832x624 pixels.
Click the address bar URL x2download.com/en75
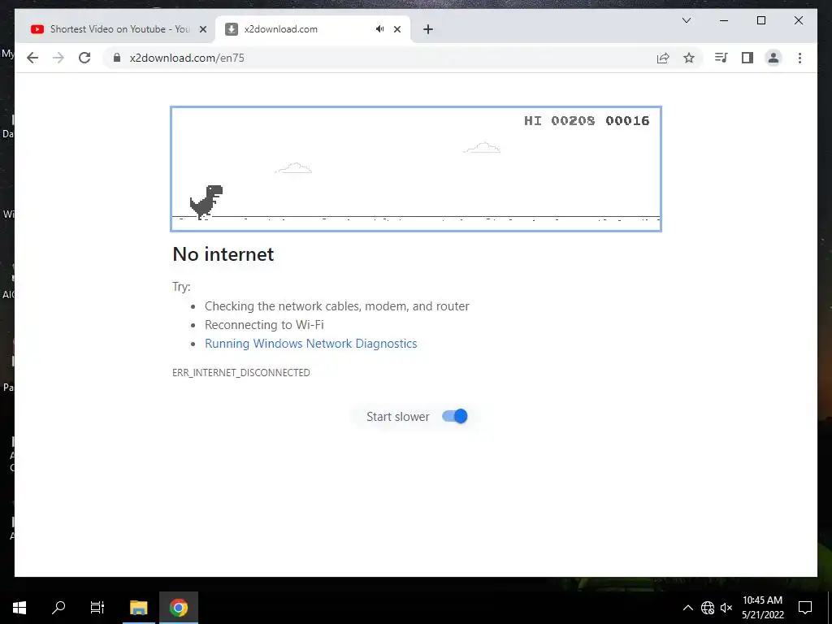187,58
